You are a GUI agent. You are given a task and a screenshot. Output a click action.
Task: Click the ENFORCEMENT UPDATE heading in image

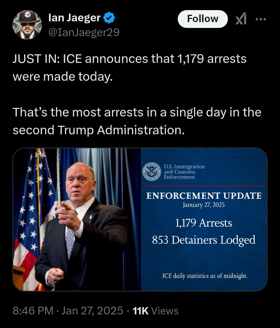tap(204, 196)
